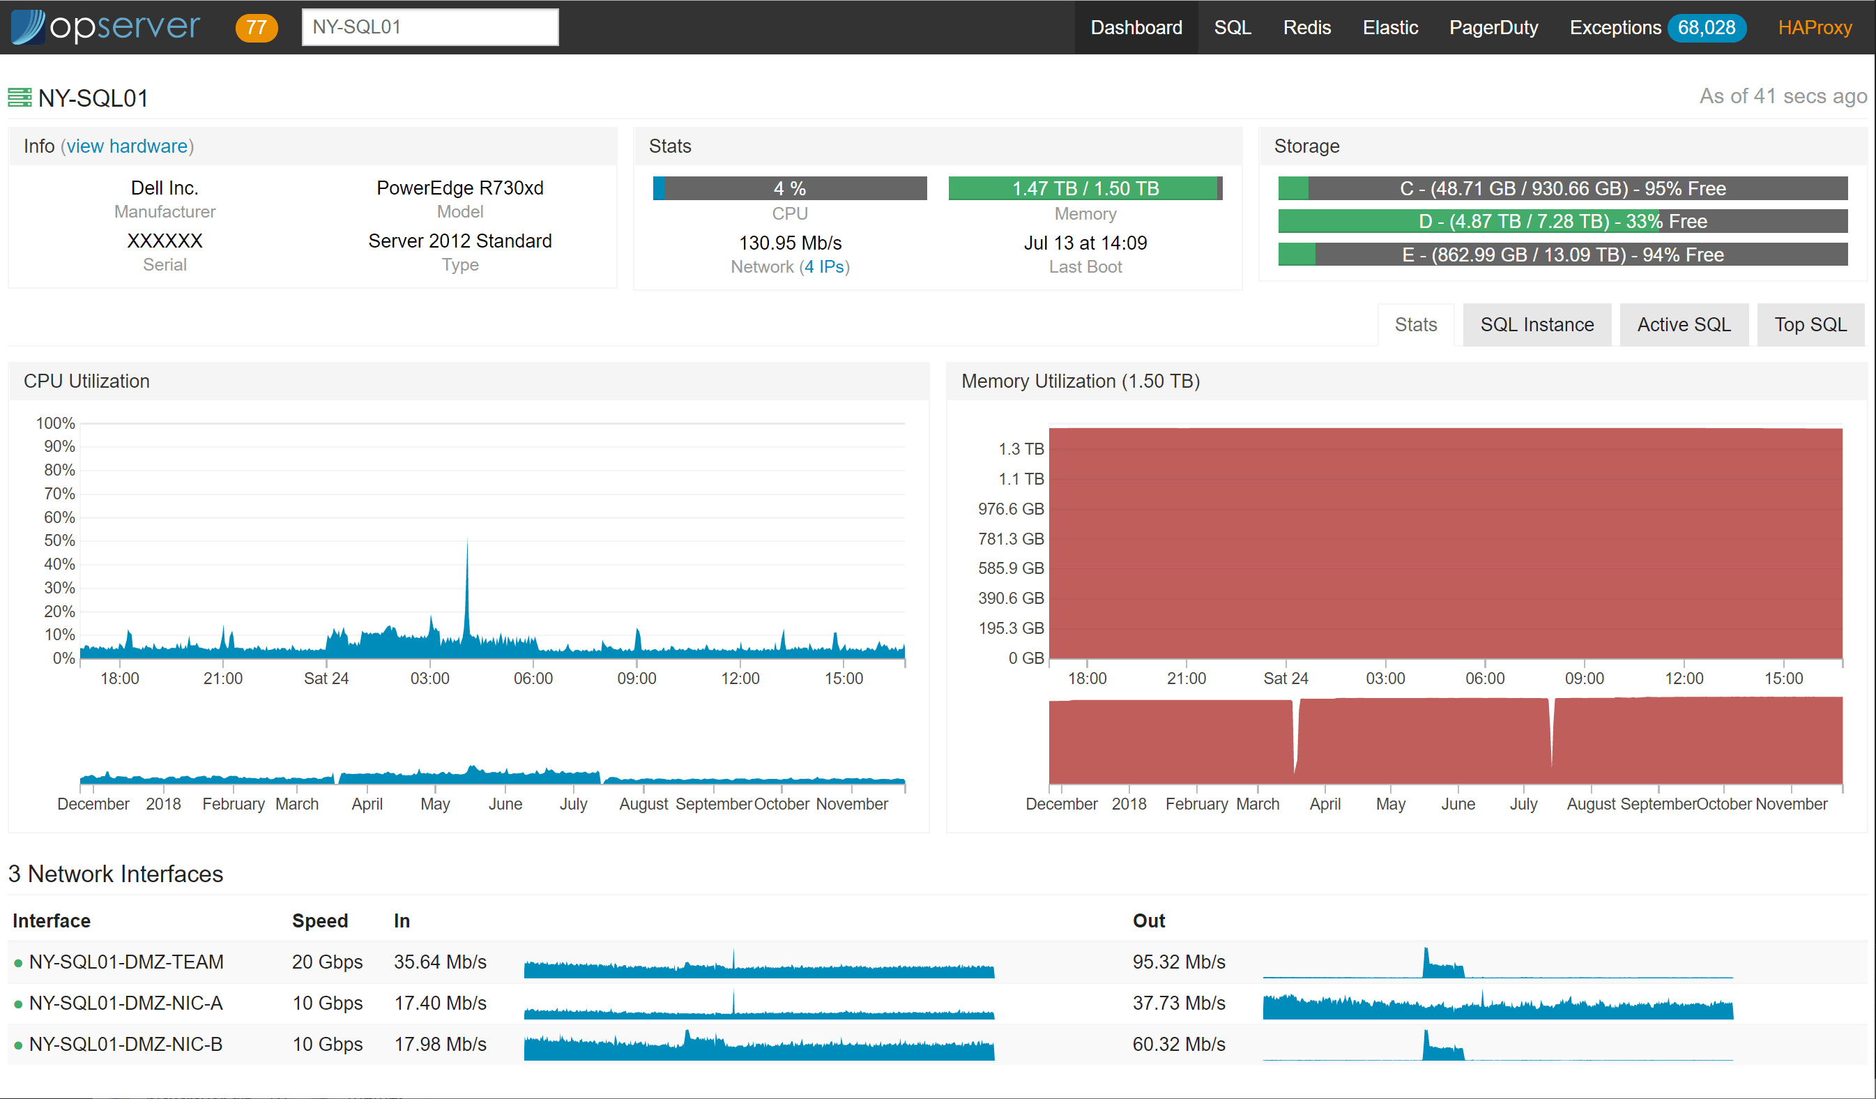Open the 4 IPs network link

[x=824, y=266]
